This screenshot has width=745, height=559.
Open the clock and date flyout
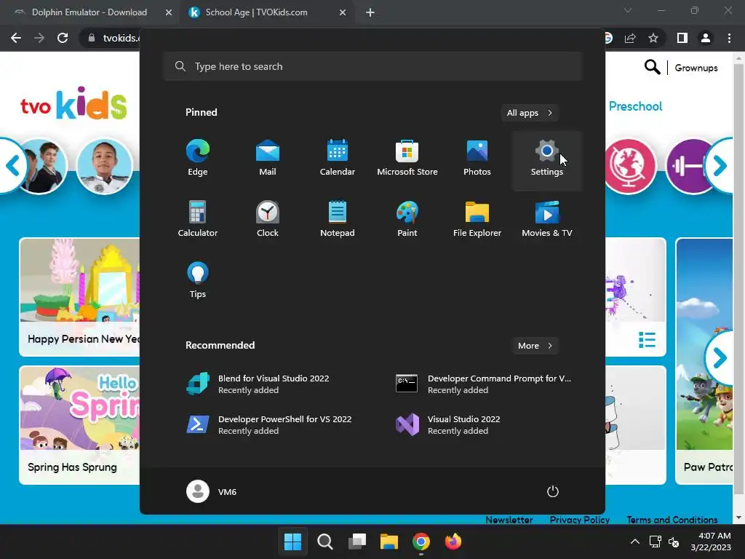711,542
